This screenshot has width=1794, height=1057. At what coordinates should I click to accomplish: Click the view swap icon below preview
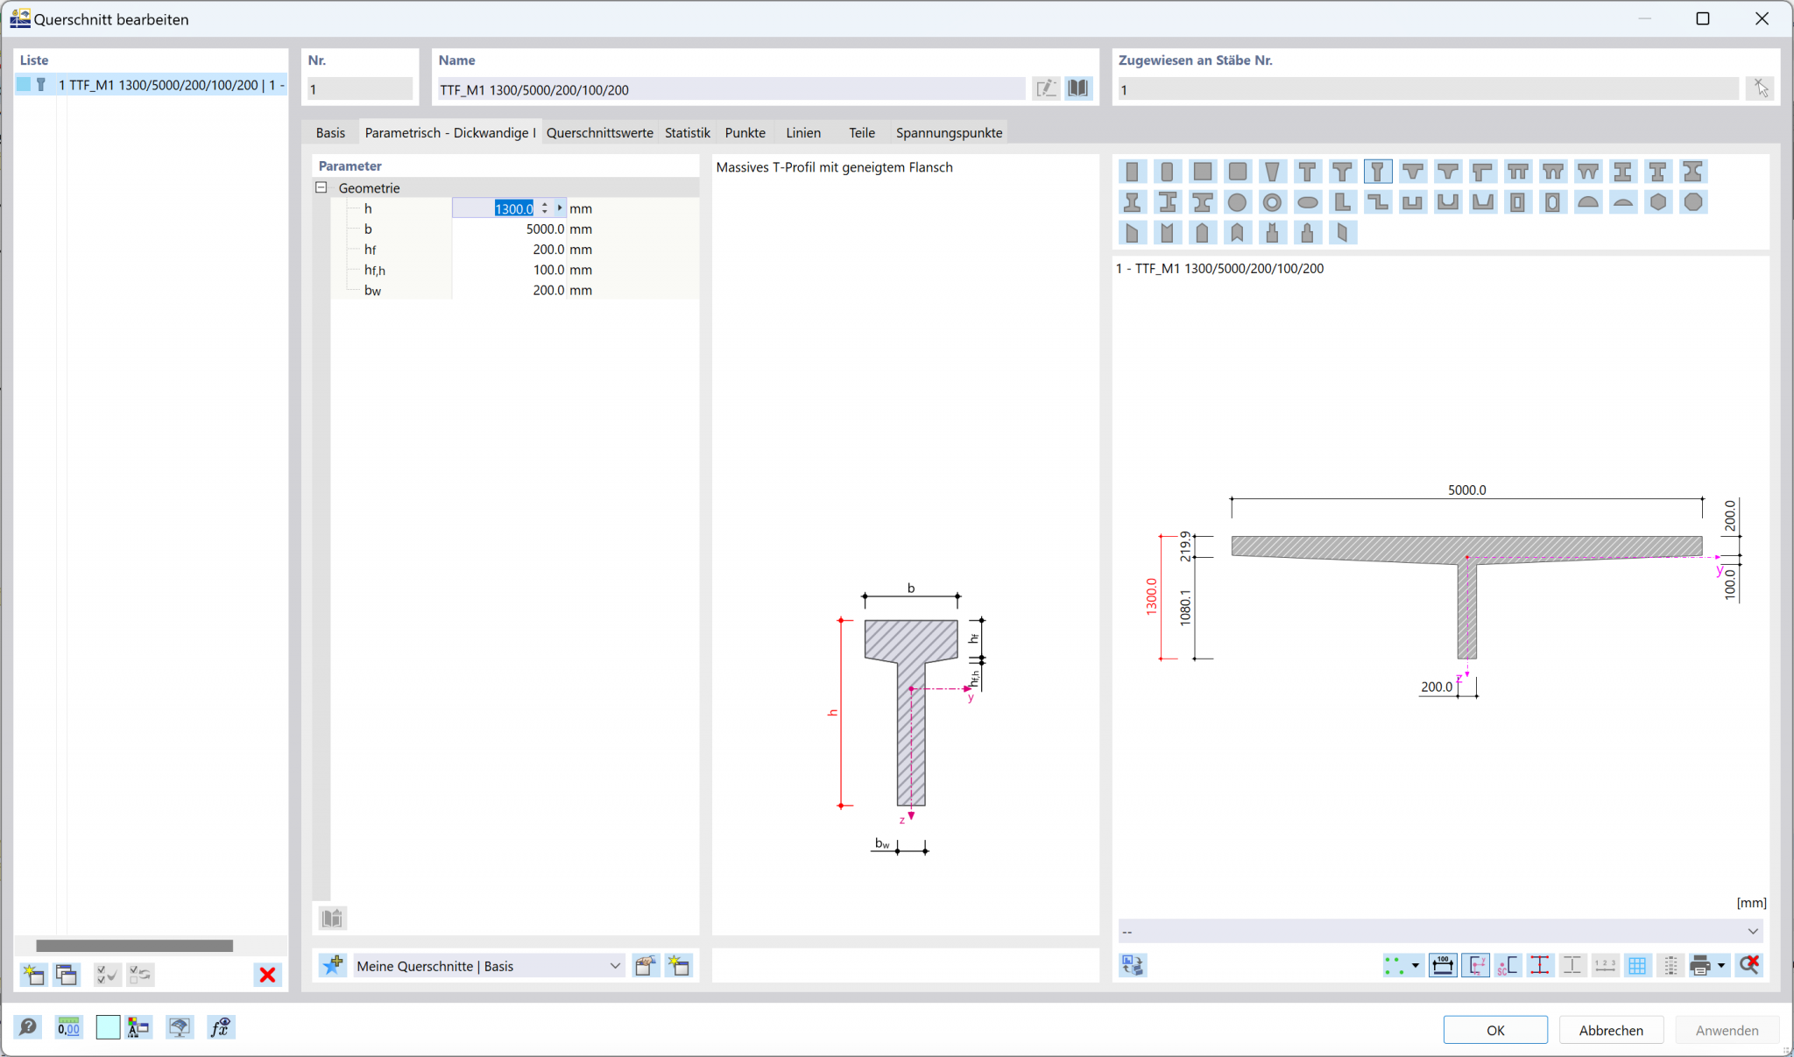click(x=1133, y=965)
